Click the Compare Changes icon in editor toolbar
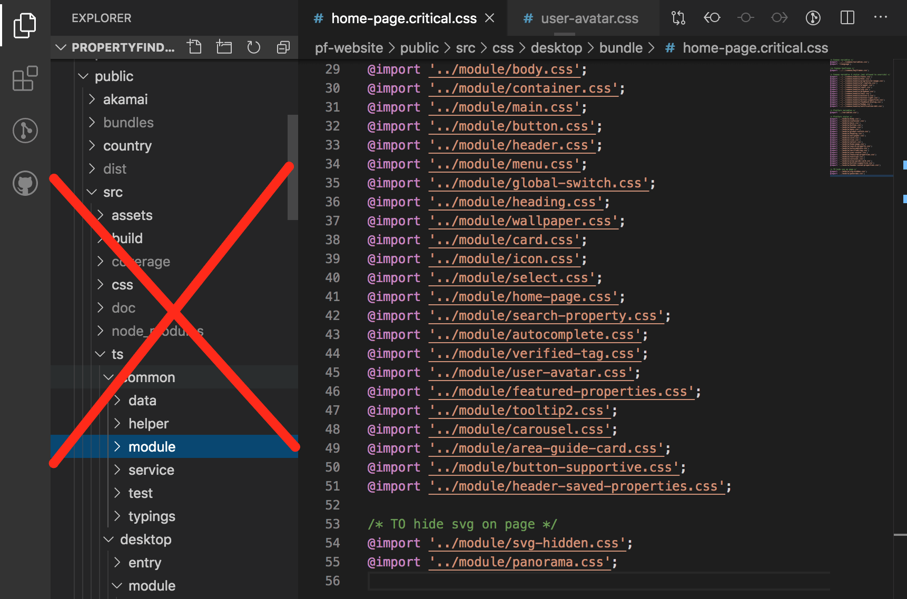This screenshot has width=907, height=599. coord(678,18)
